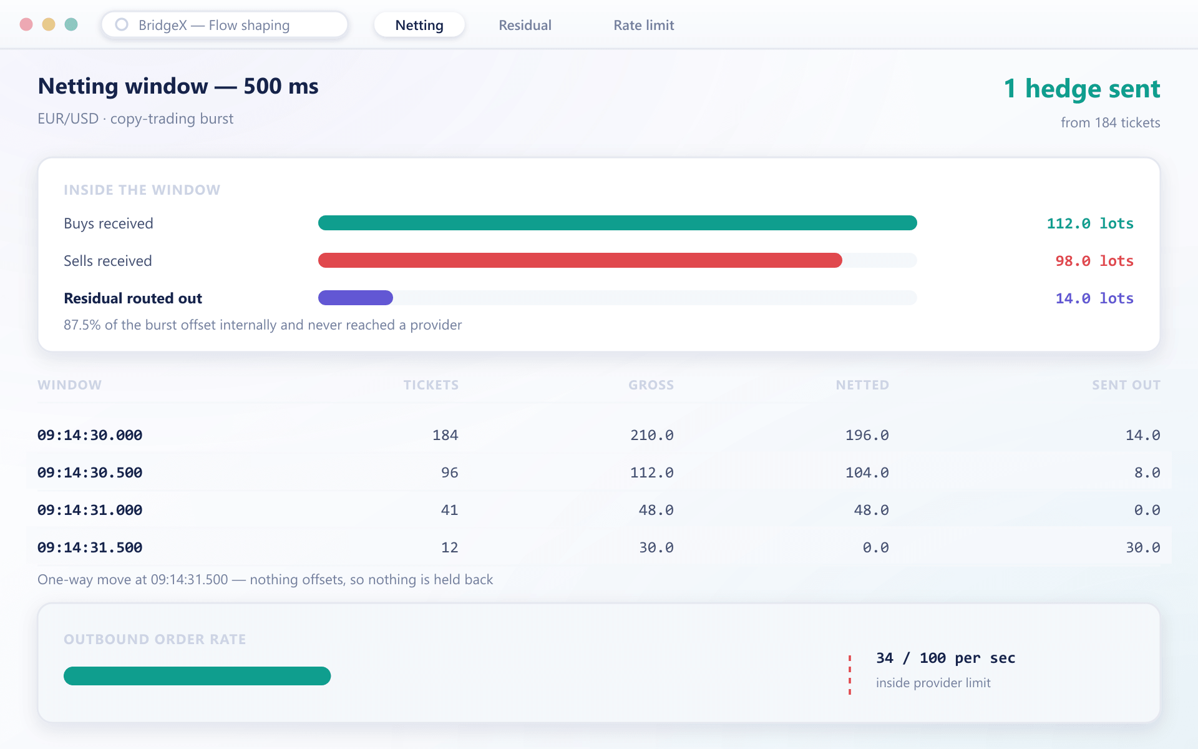Screen dimensions: 1198x749
Task: Click the OUTBOUND ORDER RATE heading
Action: (155, 639)
